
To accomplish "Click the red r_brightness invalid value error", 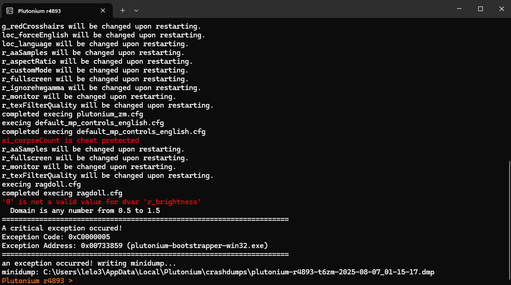I will pos(102,202).
